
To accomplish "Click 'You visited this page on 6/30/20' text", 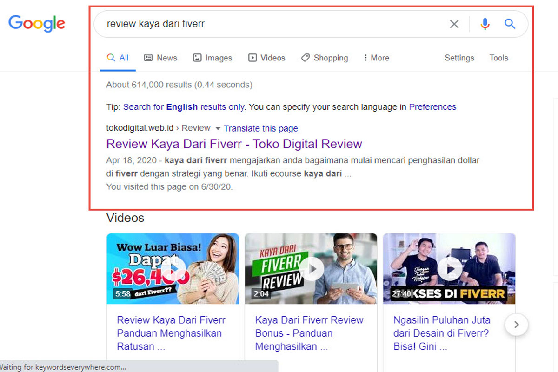I will [x=169, y=187].
